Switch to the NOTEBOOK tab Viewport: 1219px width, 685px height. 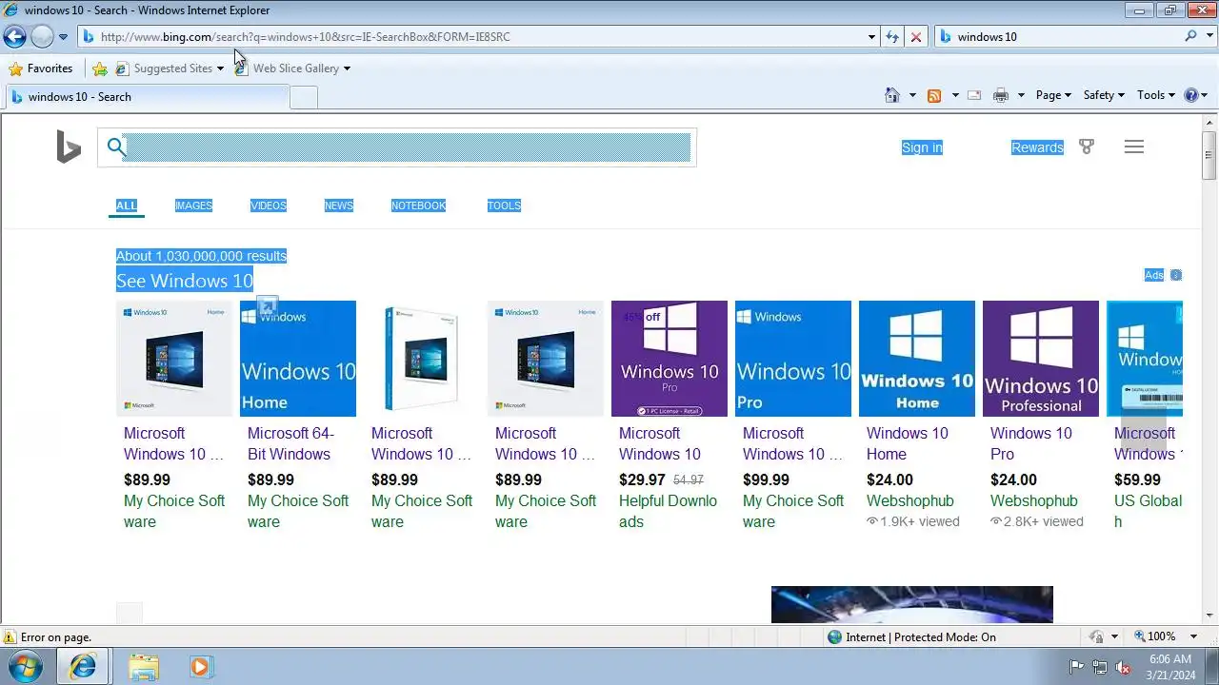[418, 205]
